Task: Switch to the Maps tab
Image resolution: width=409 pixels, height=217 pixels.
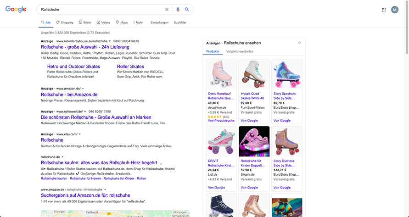Action: point(122,22)
